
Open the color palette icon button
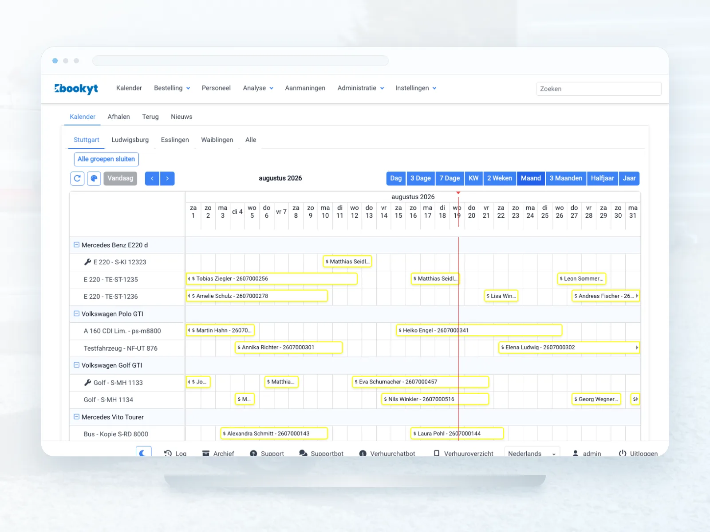(94, 178)
